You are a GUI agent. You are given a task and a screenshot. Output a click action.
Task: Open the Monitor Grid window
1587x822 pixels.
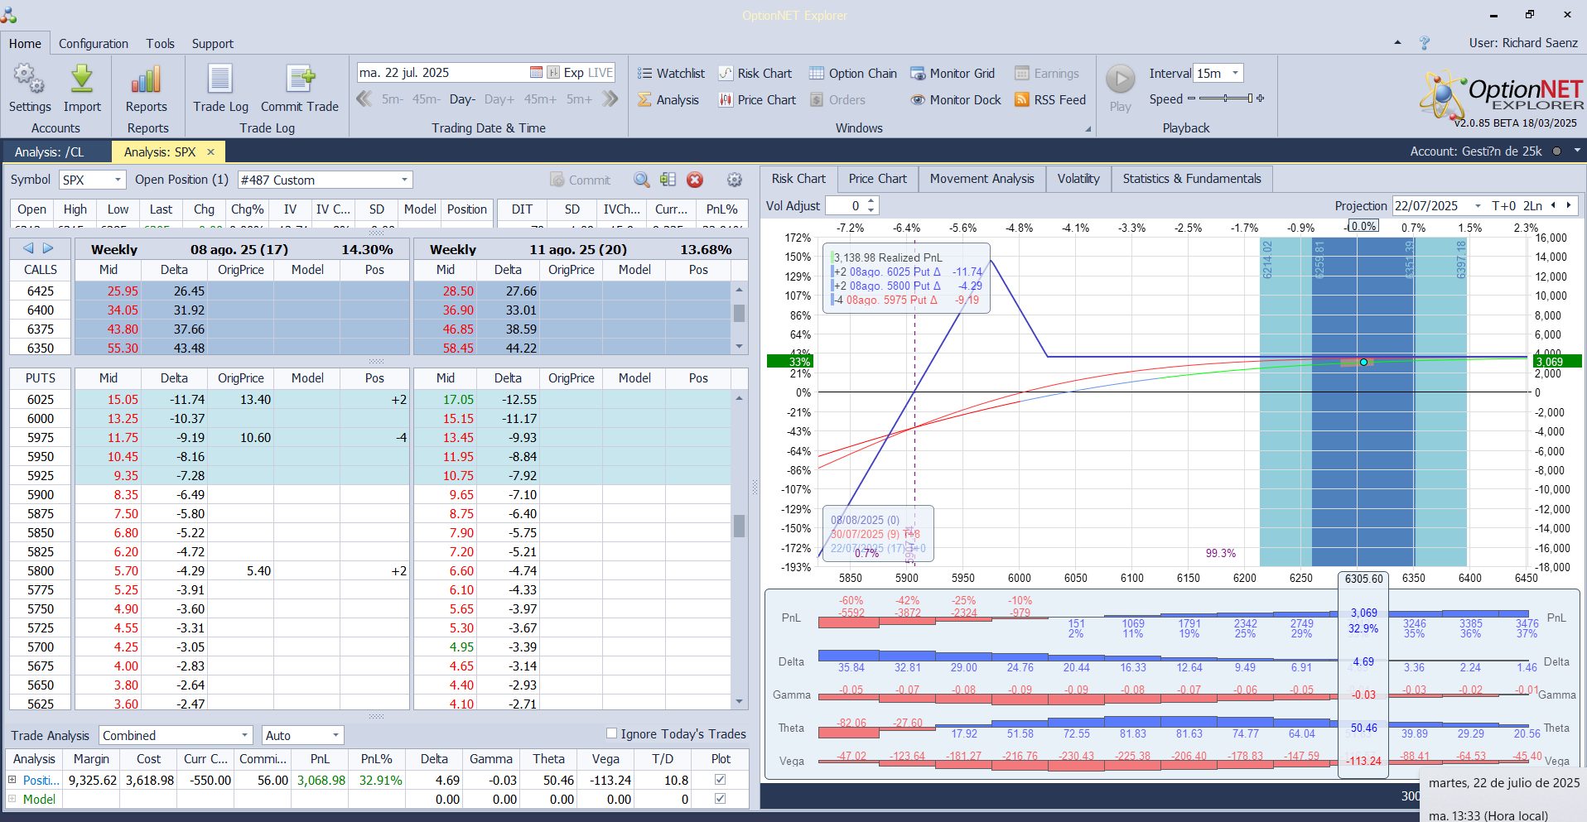click(x=953, y=74)
